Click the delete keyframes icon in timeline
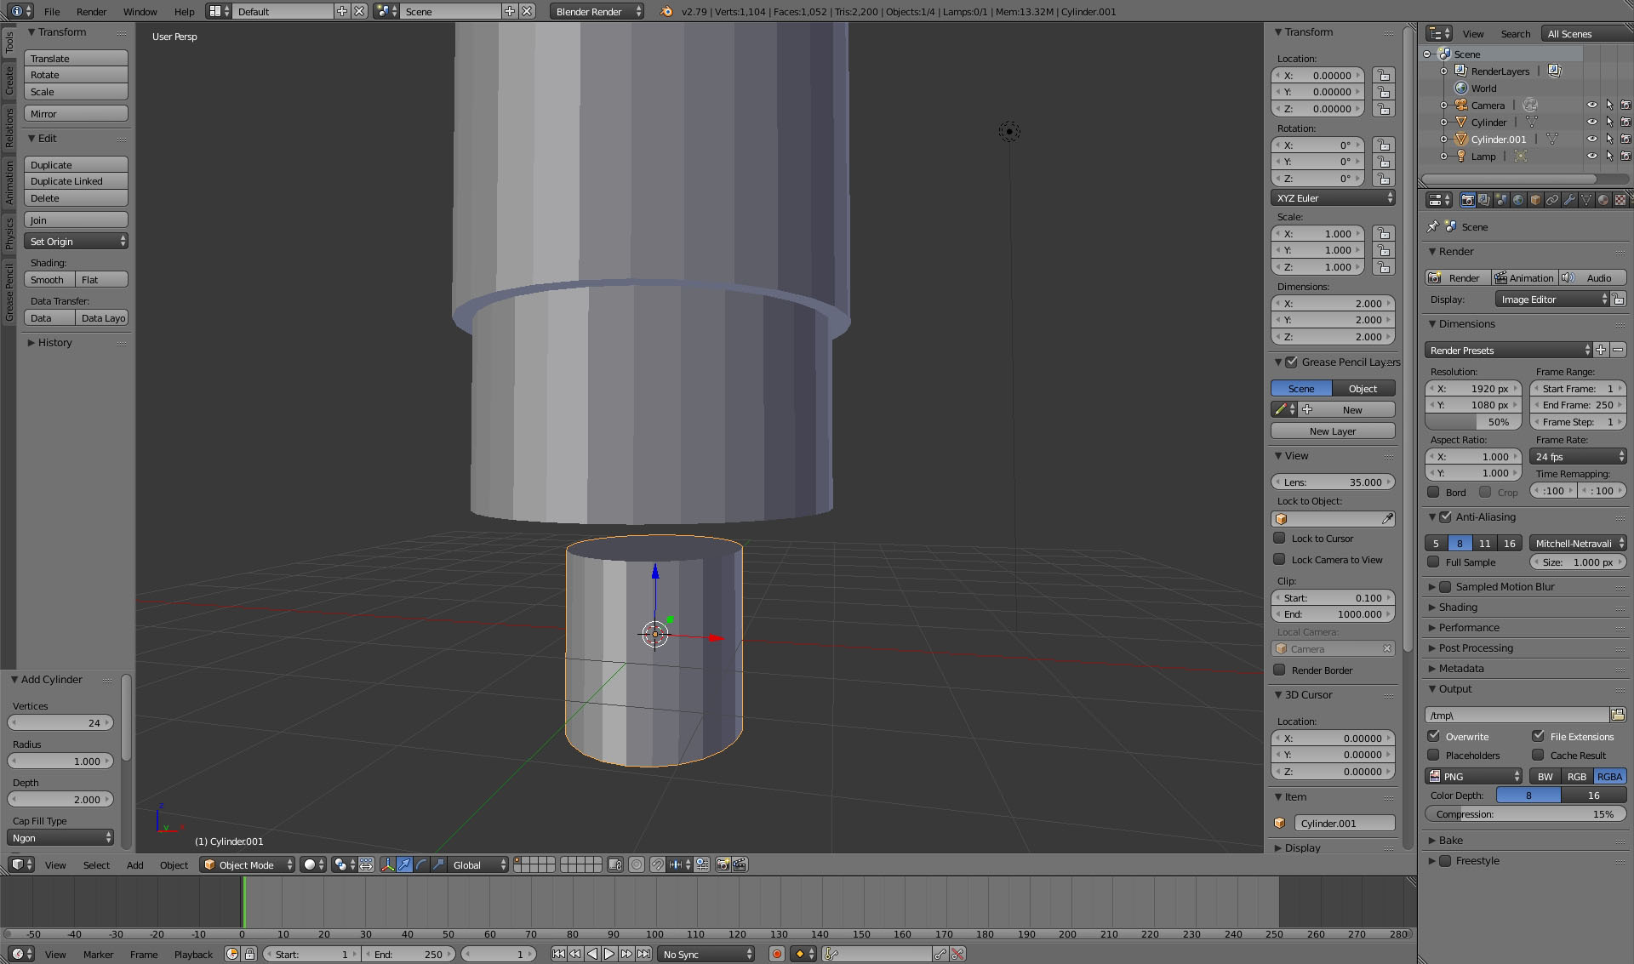This screenshot has height=964, width=1634. point(957,955)
